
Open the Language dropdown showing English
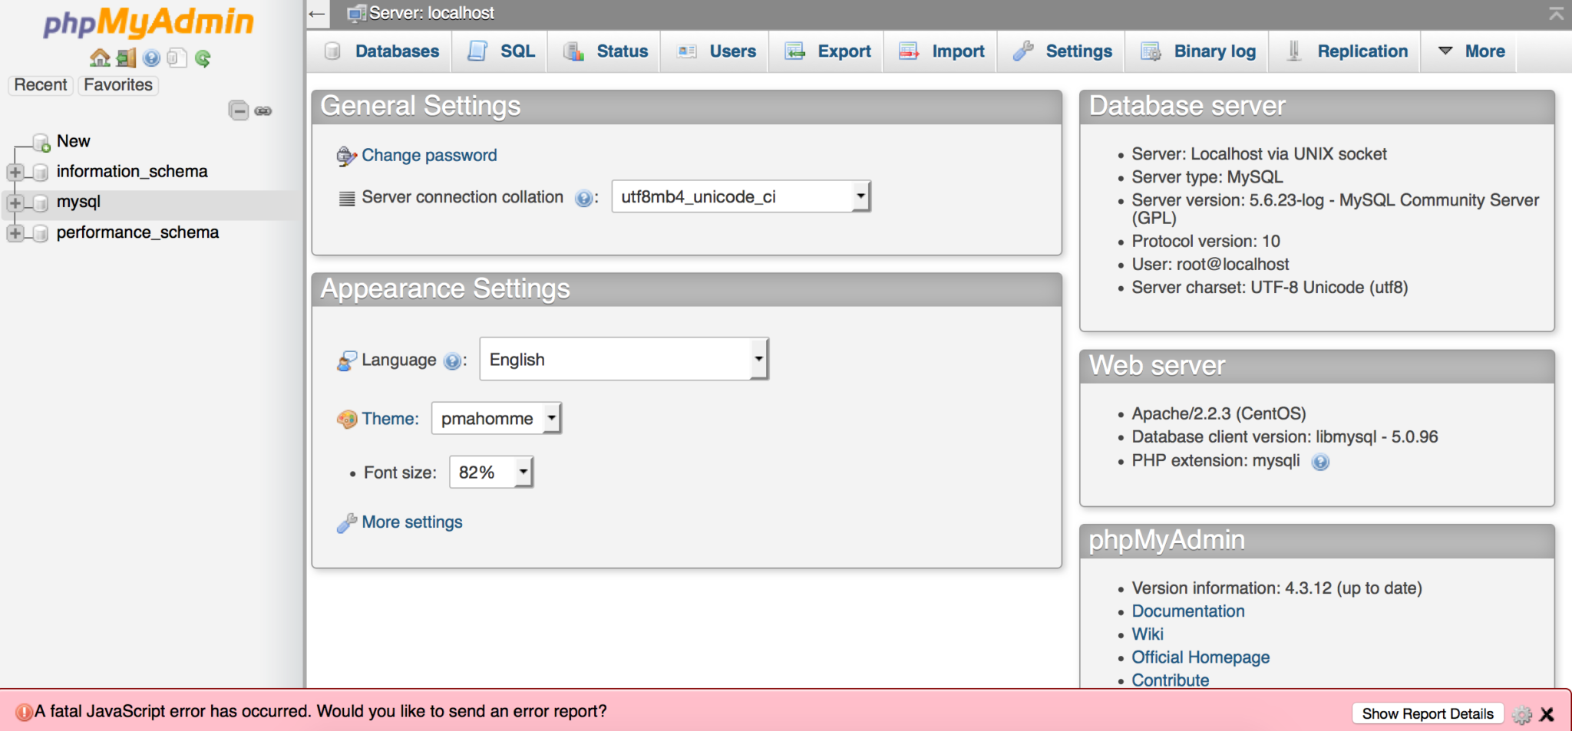pyautogui.click(x=624, y=359)
